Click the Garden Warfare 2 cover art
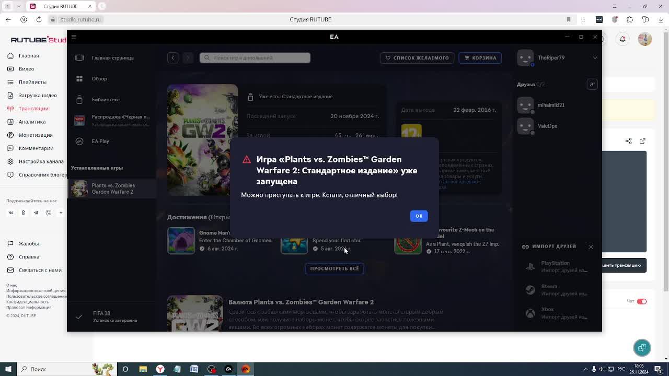Screen dimensions: 669x376 pos(202,140)
